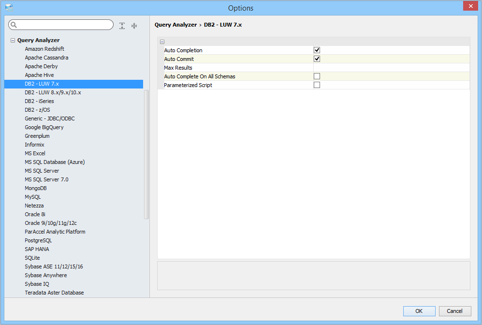This screenshot has width=482, height=325.
Task: Click the collapse all tree icon
Action: tap(134, 26)
